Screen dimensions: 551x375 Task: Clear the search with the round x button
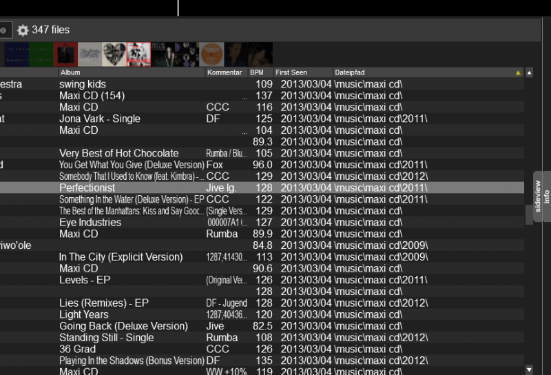(3, 30)
